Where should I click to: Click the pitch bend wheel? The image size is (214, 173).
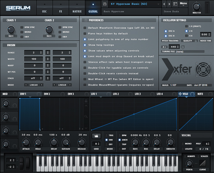pos(21,163)
